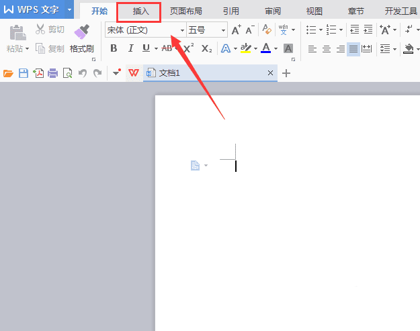Viewport: 420px width, 331px height.
Task: Click the WPS 文字 application button
Action: point(32,9)
